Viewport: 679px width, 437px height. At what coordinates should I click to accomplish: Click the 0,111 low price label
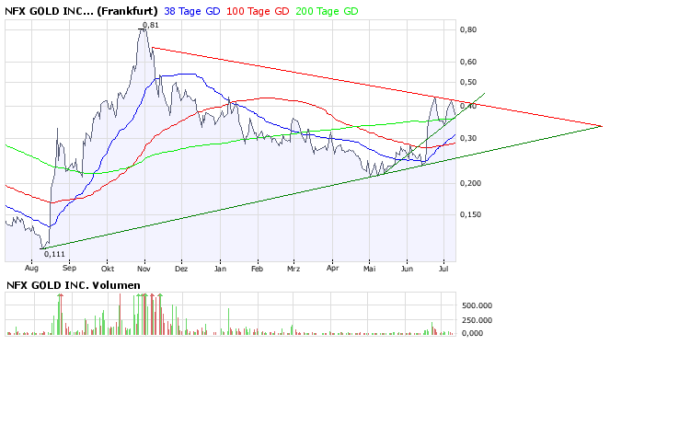click(x=54, y=254)
